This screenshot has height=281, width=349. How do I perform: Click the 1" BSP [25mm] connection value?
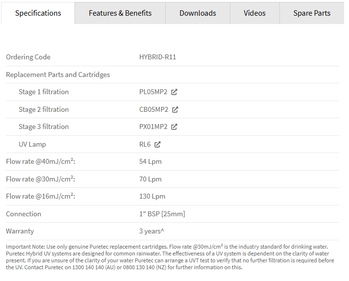click(x=162, y=214)
